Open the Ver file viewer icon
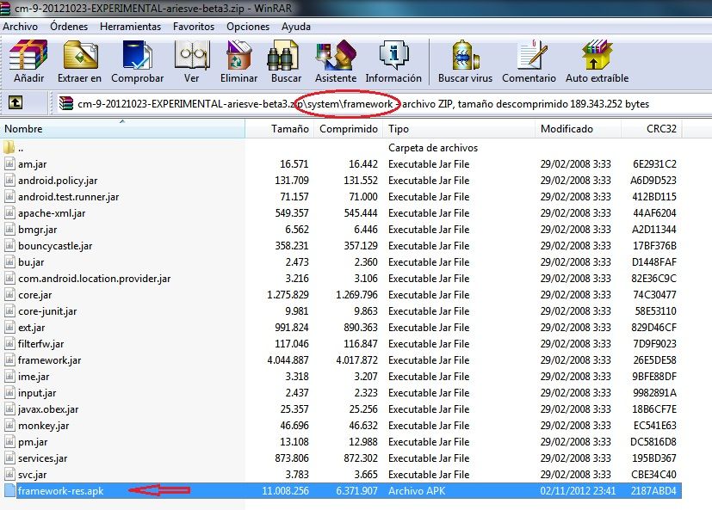The height and width of the screenshot is (510, 712). [x=191, y=60]
